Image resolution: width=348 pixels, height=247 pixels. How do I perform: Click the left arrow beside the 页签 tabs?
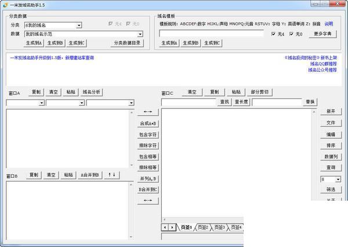[x=165, y=227]
